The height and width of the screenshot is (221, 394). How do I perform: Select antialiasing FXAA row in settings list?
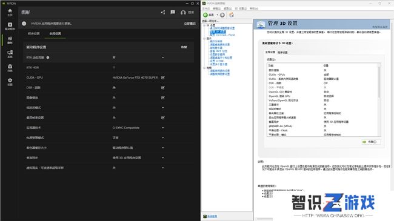tap(322, 131)
